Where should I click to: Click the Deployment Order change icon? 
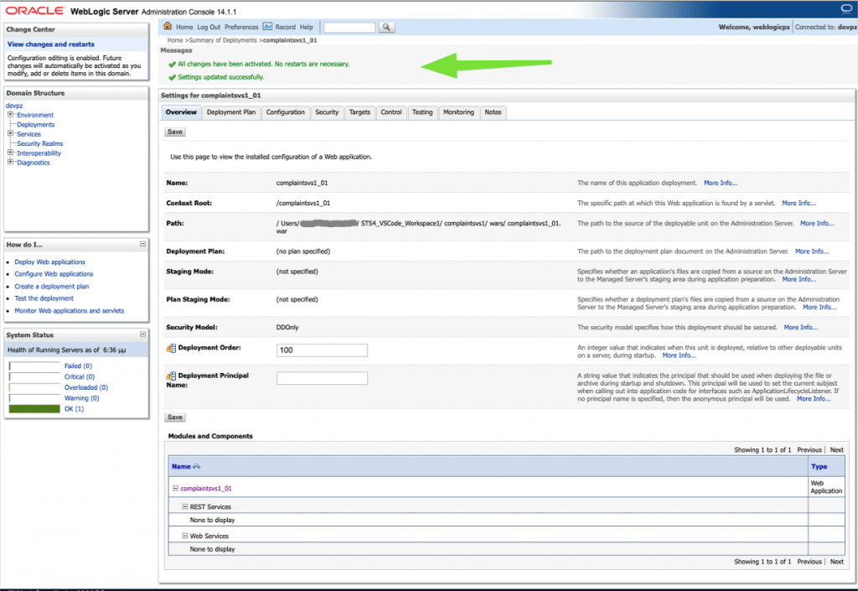tap(171, 348)
